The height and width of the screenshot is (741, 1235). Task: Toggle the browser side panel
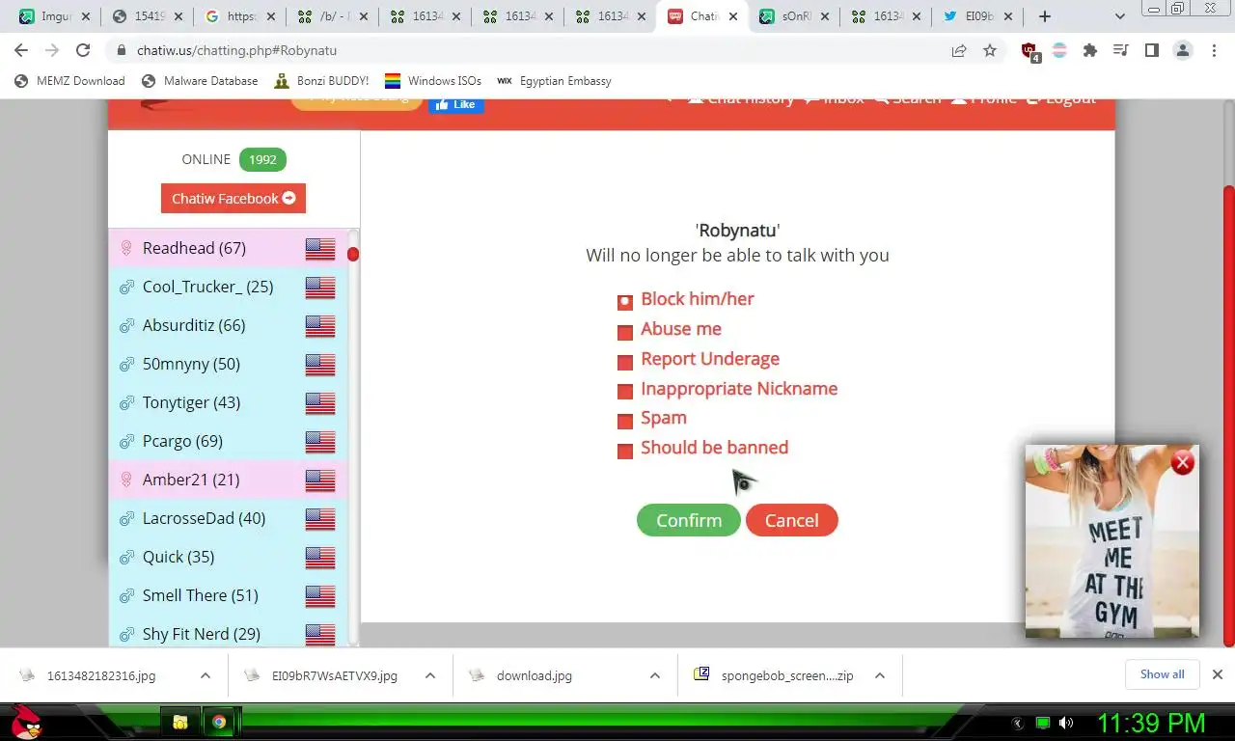click(1151, 50)
